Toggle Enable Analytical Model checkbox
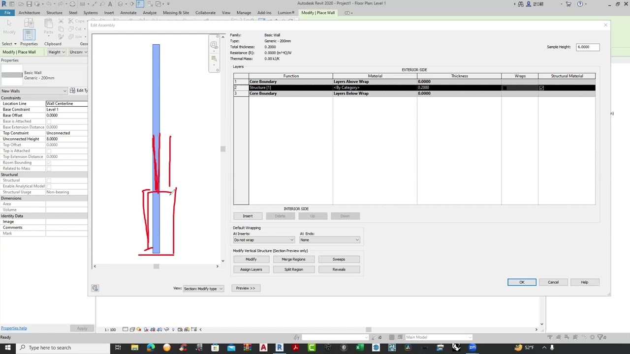The width and height of the screenshot is (630, 354). coord(48,186)
